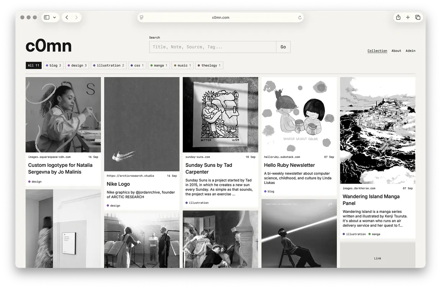Screen dimensions: 441x288
Task: Click blog tag on Hello Ruby card
Action: coord(269,192)
